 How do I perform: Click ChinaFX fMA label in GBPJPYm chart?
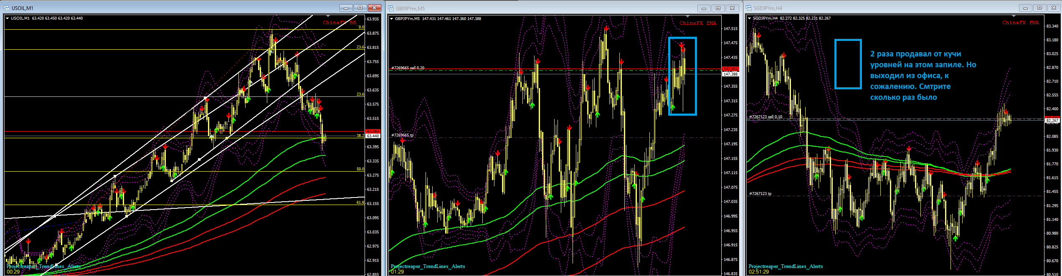697,23
